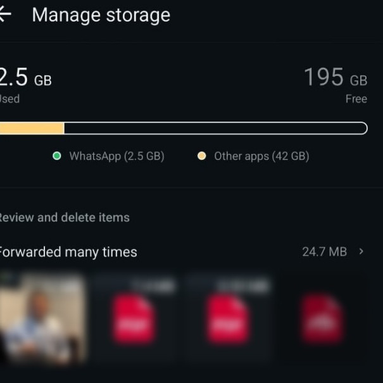Tap the green WhatsApp legend dot

pyautogui.click(x=57, y=156)
